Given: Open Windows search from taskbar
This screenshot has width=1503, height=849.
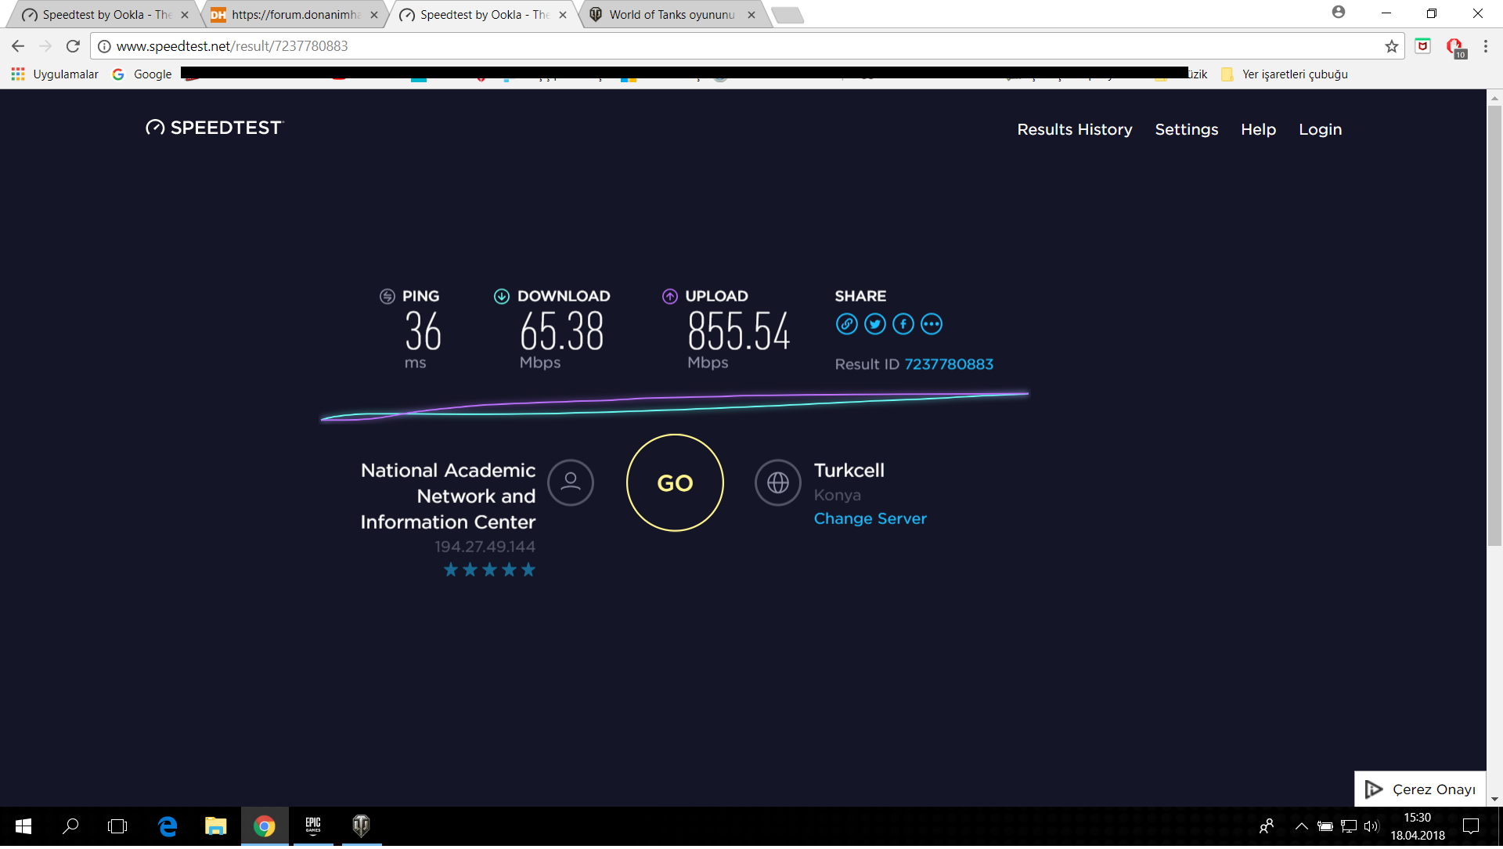Looking at the screenshot, I should (x=70, y=826).
